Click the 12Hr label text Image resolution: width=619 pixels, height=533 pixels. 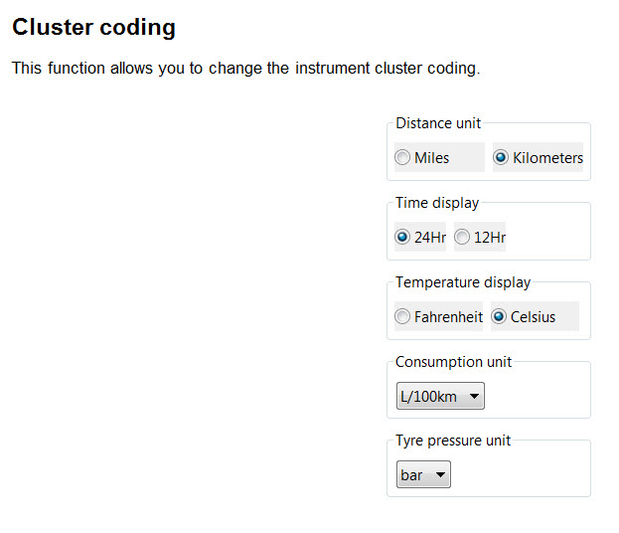(490, 238)
